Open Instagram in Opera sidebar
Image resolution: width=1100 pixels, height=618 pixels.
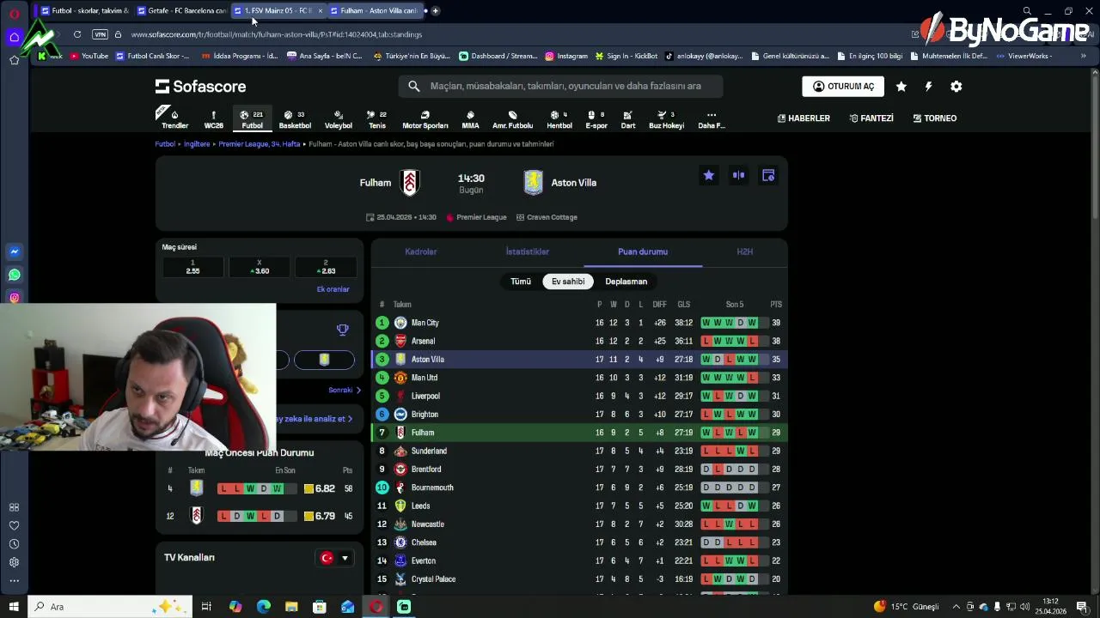point(14,298)
